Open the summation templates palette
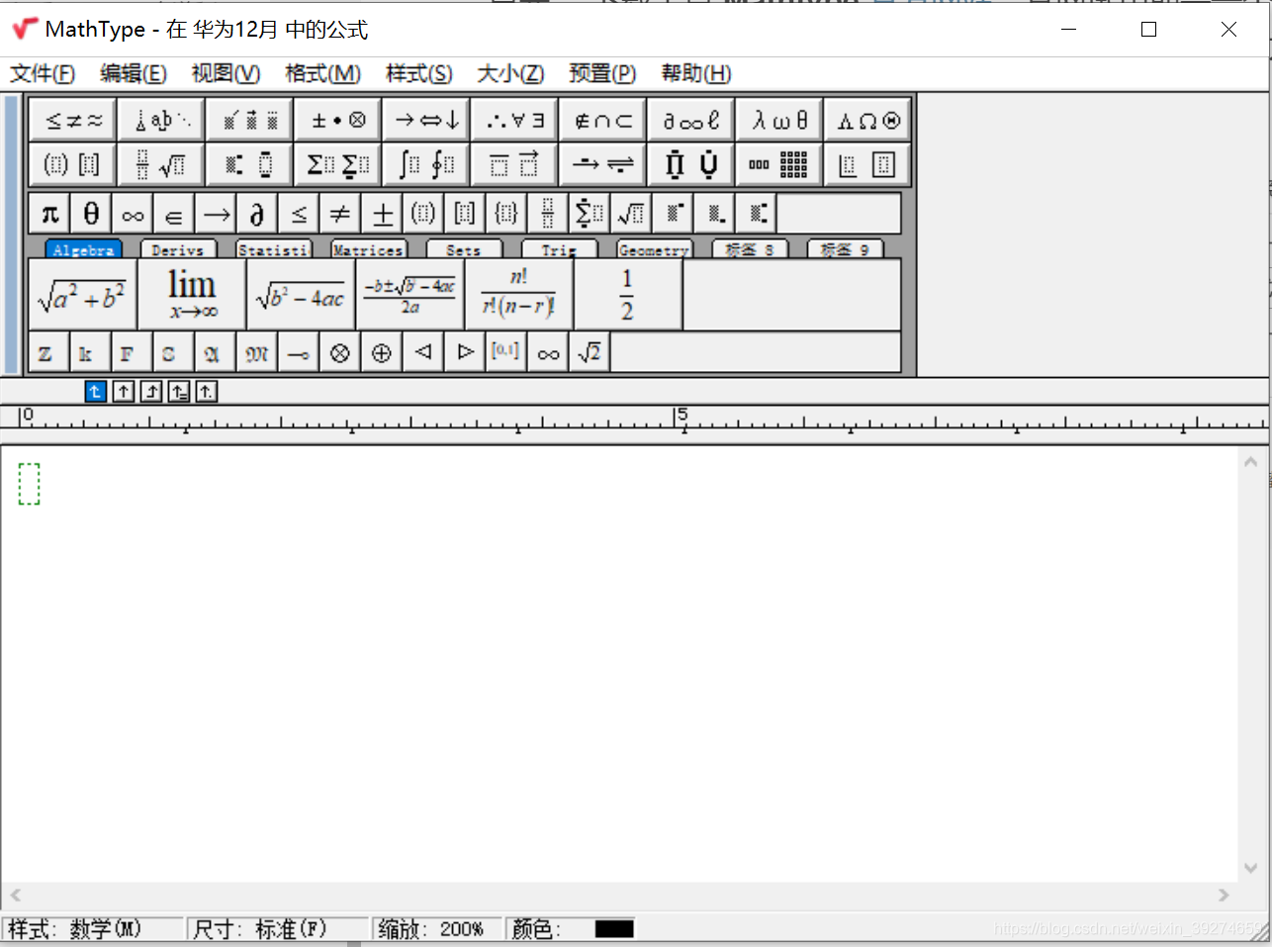Viewport: 1272px width, 947px height. 337,164
